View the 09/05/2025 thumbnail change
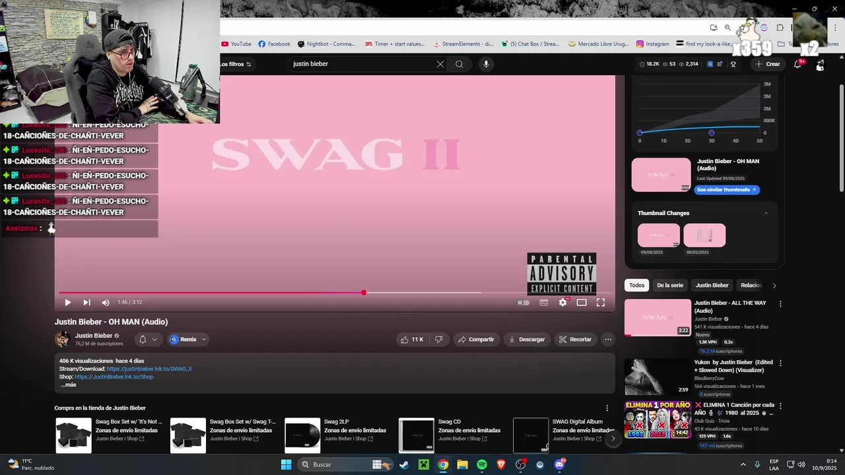The image size is (845, 475). 704,236
